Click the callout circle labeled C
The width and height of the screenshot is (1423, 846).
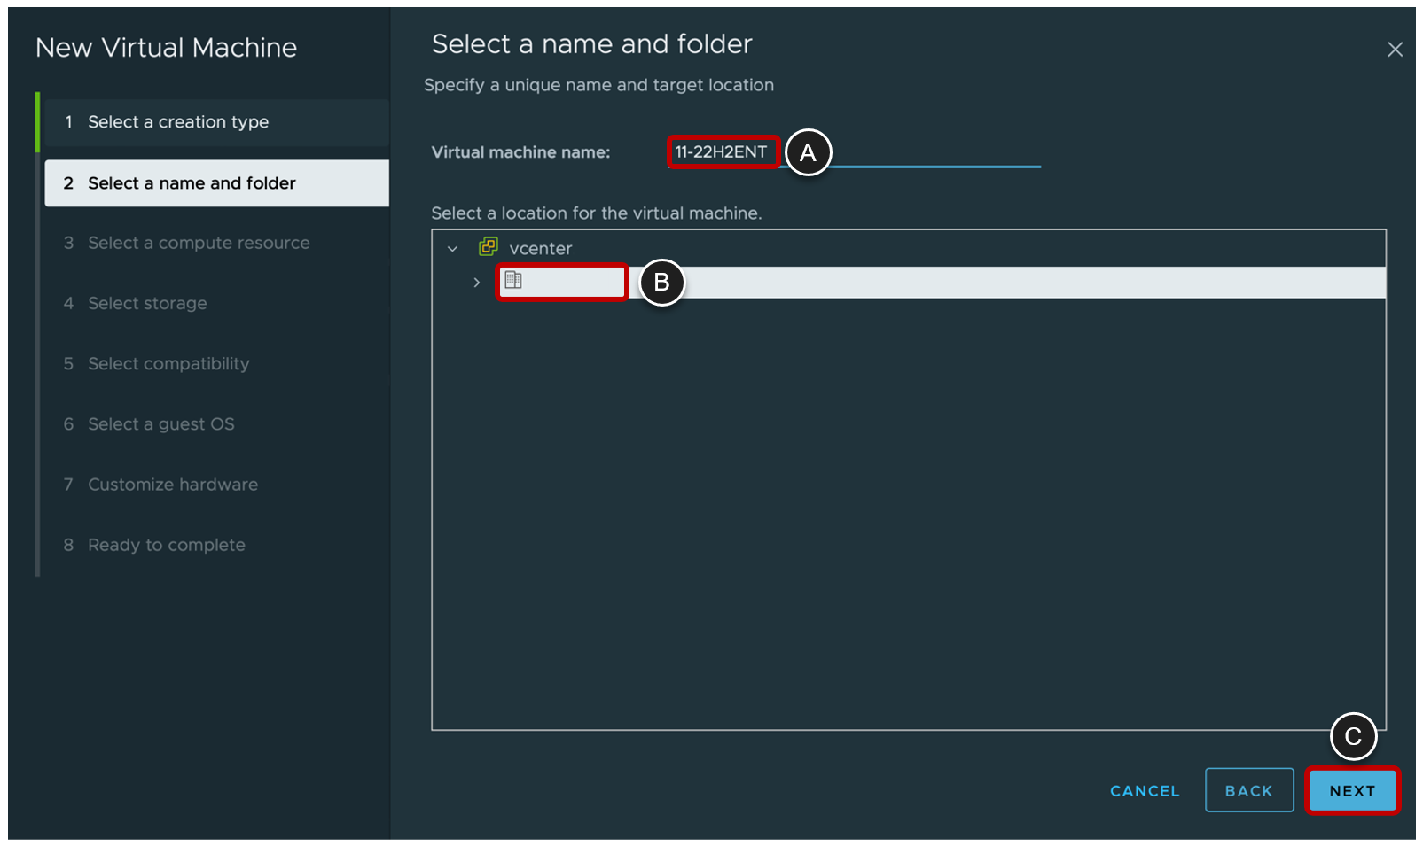1354,736
